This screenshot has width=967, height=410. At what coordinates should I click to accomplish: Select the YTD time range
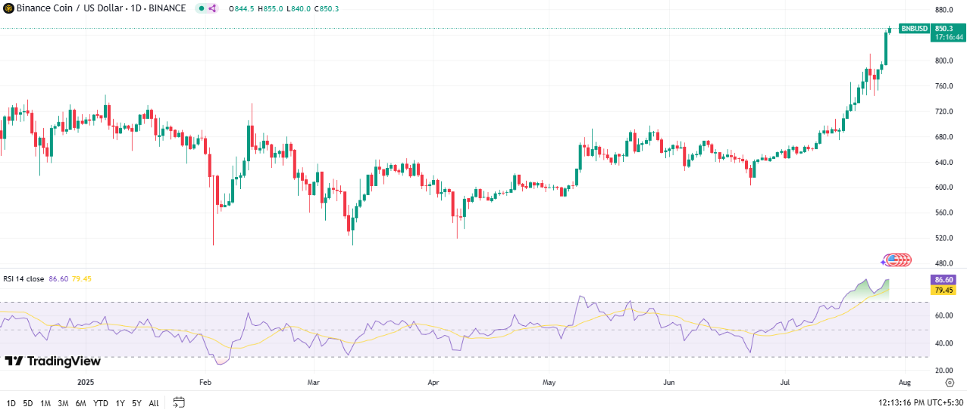(101, 403)
